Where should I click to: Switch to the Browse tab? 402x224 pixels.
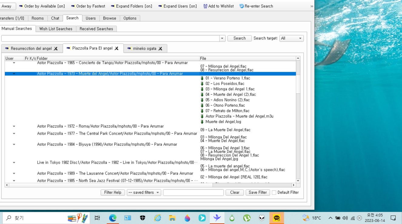[109, 18]
